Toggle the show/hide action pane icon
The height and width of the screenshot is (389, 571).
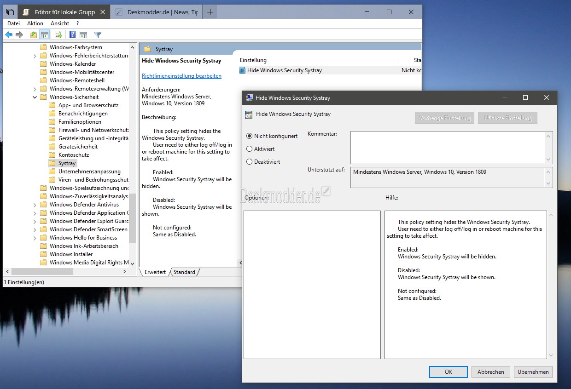click(x=83, y=34)
